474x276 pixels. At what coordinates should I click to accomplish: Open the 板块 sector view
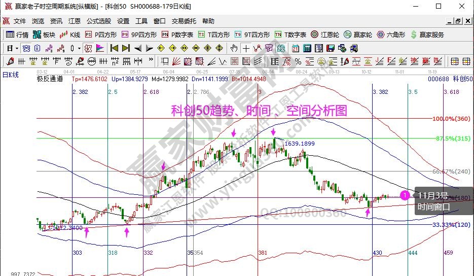(x=44, y=35)
